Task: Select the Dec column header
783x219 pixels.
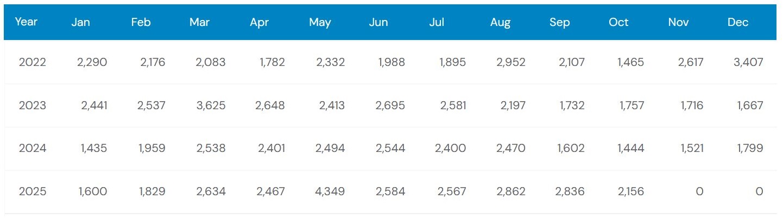Action: coord(738,22)
